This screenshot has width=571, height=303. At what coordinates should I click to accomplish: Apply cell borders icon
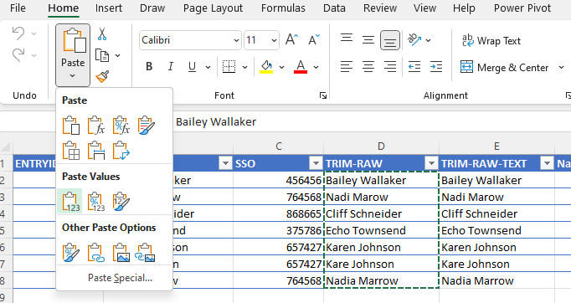point(229,67)
